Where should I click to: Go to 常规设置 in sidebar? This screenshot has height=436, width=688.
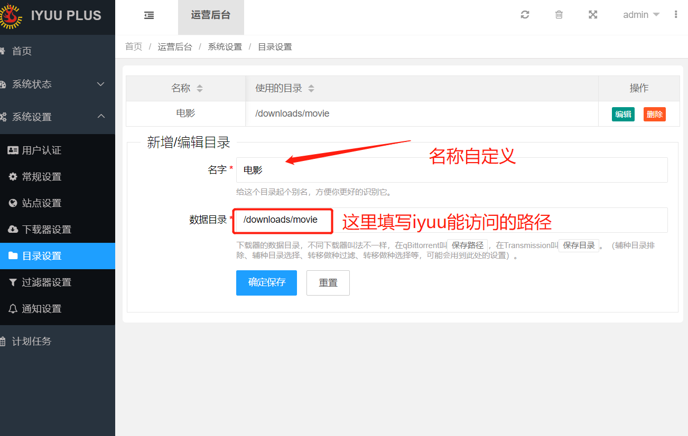(58, 177)
